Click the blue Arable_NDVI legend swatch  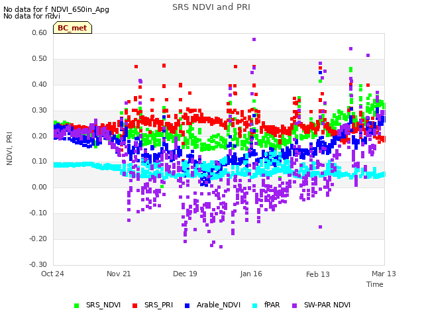[x=187, y=305]
